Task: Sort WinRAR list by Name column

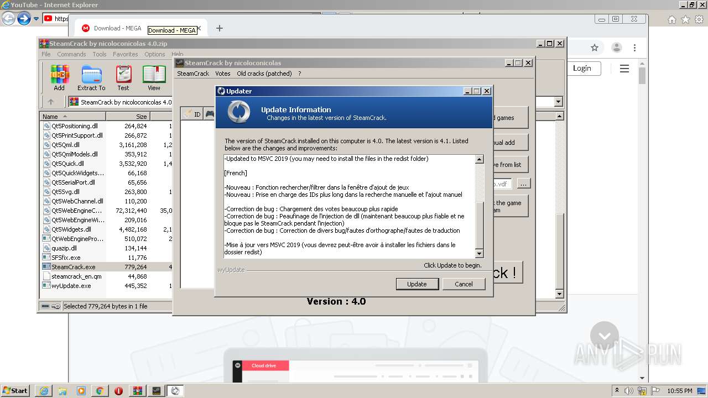Action: coord(73,117)
